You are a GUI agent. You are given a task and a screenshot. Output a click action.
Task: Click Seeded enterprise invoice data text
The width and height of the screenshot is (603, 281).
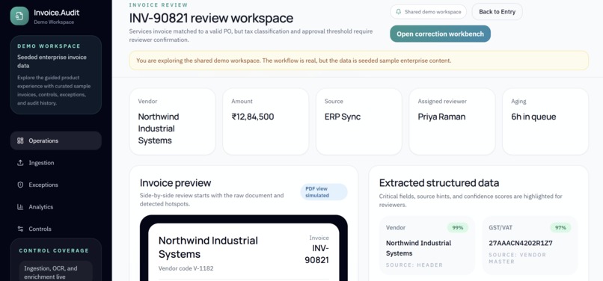[52, 61]
